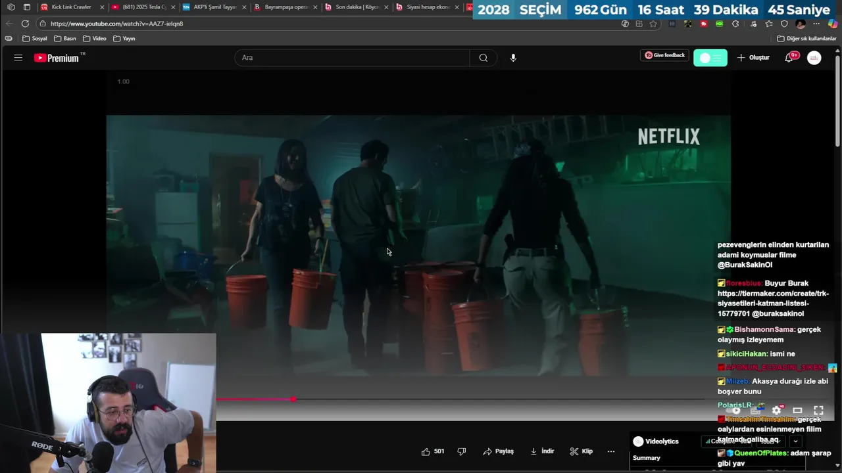Dislike the video with thumbs down
Screen dimensions: 842x473
click(x=462, y=451)
